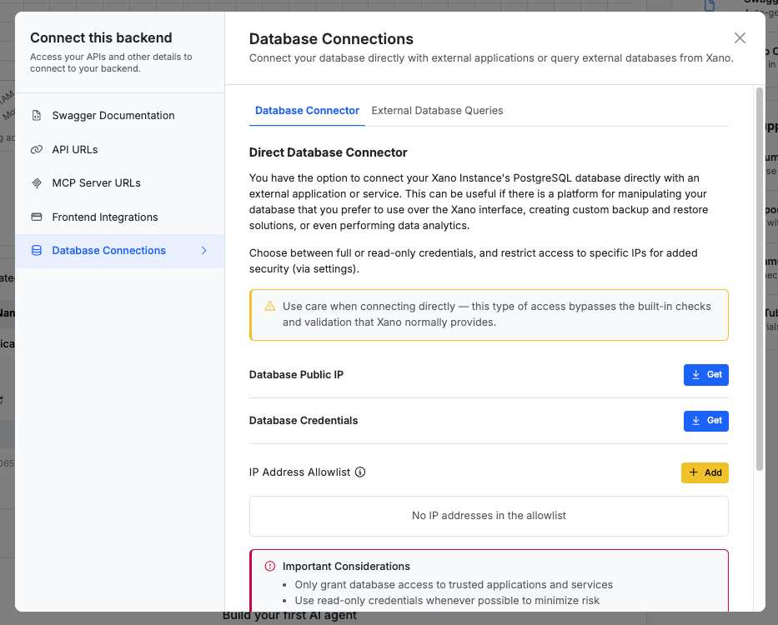This screenshot has width=778, height=625.
Task: Click the Database Connections cylinder icon
Action: click(37, 251)
